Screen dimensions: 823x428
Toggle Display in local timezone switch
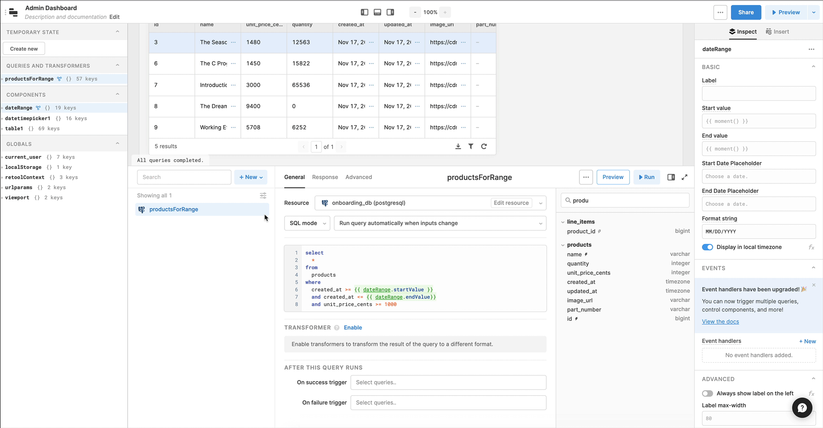tap(708, 247)
